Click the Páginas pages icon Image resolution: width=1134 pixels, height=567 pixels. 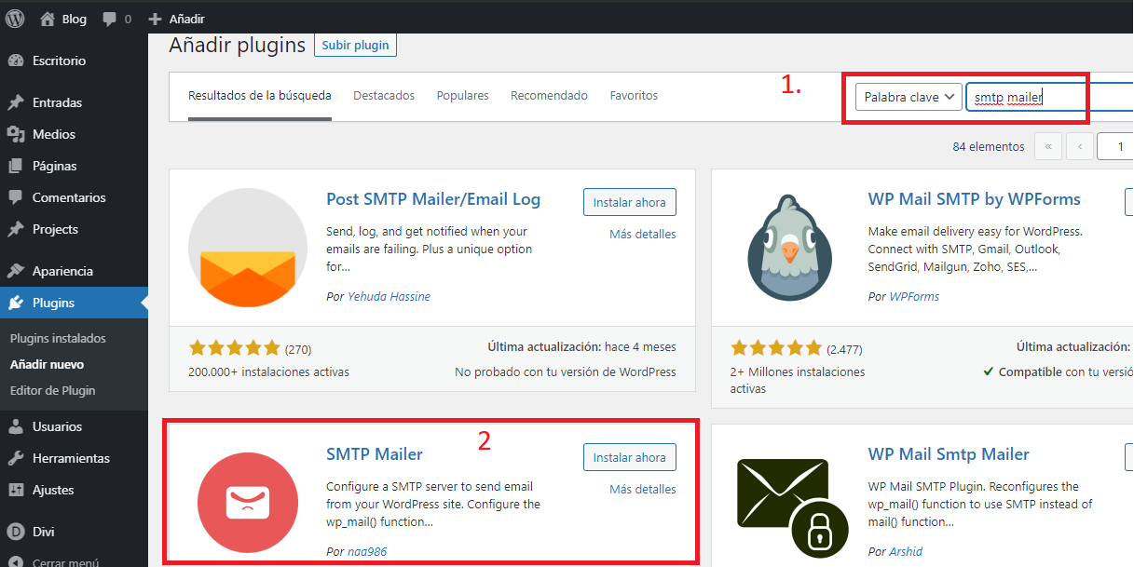point(16,166)
